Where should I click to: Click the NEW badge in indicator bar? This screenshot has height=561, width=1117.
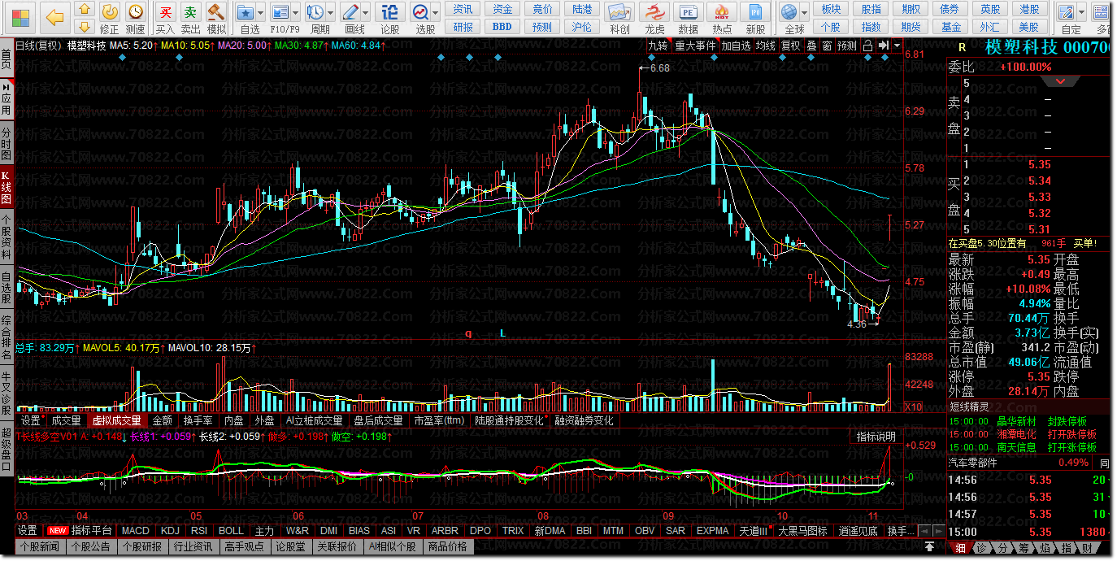(57, 531)
